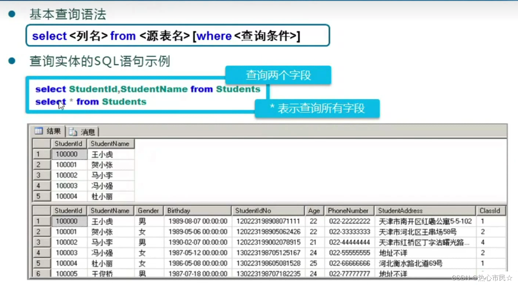
Task: Click 贺小张 in the two-column result grid
Action: [x=110, y=165]
